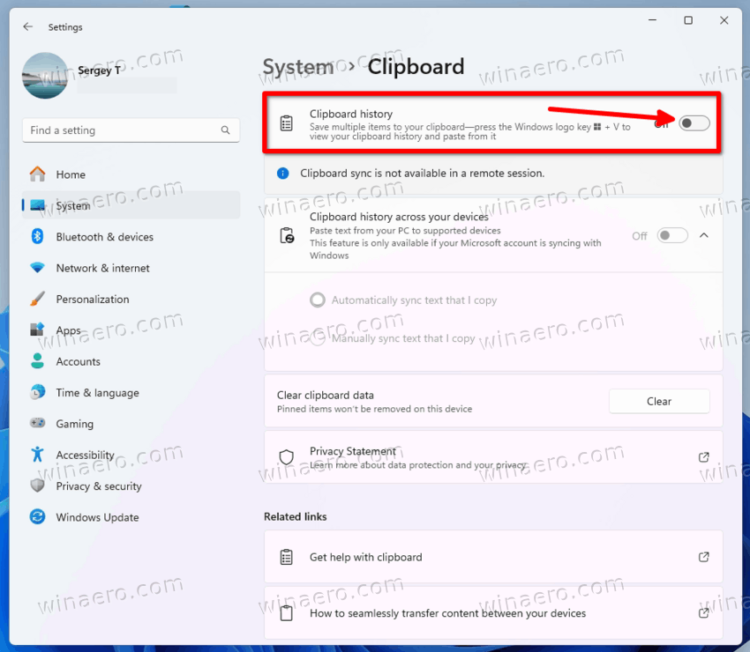The image size is (750, 652).
Task: Toggle Clipboard history across devices switch
Action: 672,235
